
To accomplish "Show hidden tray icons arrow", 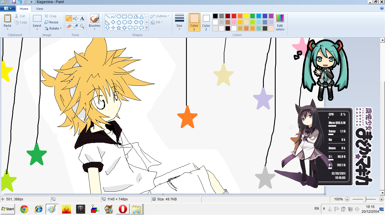I will tap(324, 209).
